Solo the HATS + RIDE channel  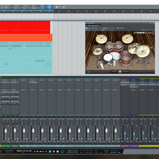point(8,121)
